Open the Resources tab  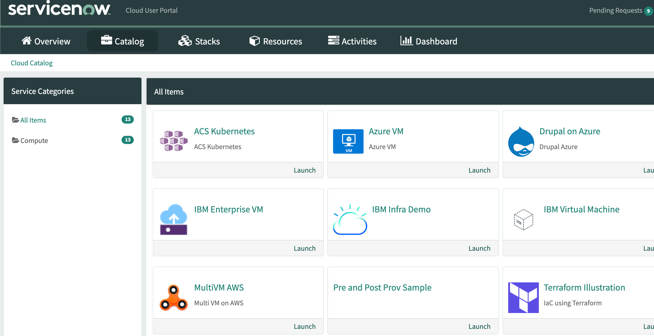click(x=276, y=41)
